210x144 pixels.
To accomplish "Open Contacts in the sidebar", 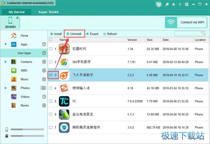I will [x=24, y=62].
